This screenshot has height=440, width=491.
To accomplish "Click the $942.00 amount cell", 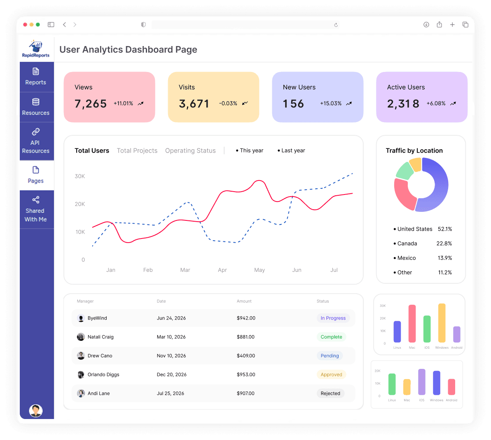I will tap(246, 318).
